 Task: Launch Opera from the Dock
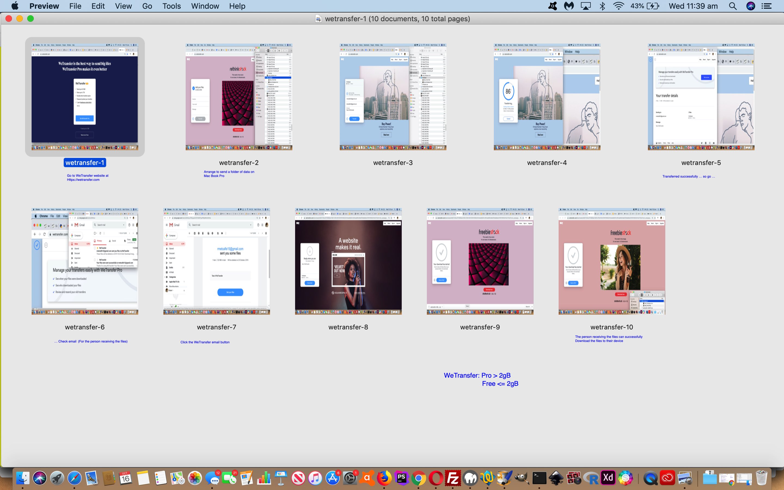436,478
